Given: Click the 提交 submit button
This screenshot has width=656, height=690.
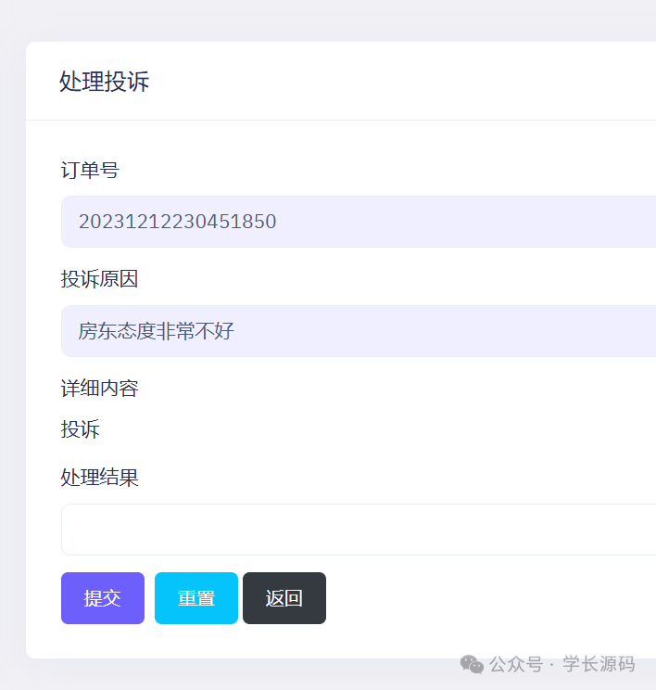Looking at the screenshot, I should (103, 598).
